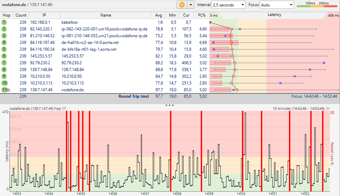The image size is (340, 196).
Task: Sort by the Min column header
Action: click(x=173, y=15)
